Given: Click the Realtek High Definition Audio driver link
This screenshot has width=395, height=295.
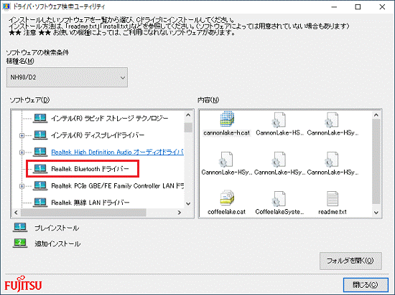Looking at the screenshot, I should [117, 152].
